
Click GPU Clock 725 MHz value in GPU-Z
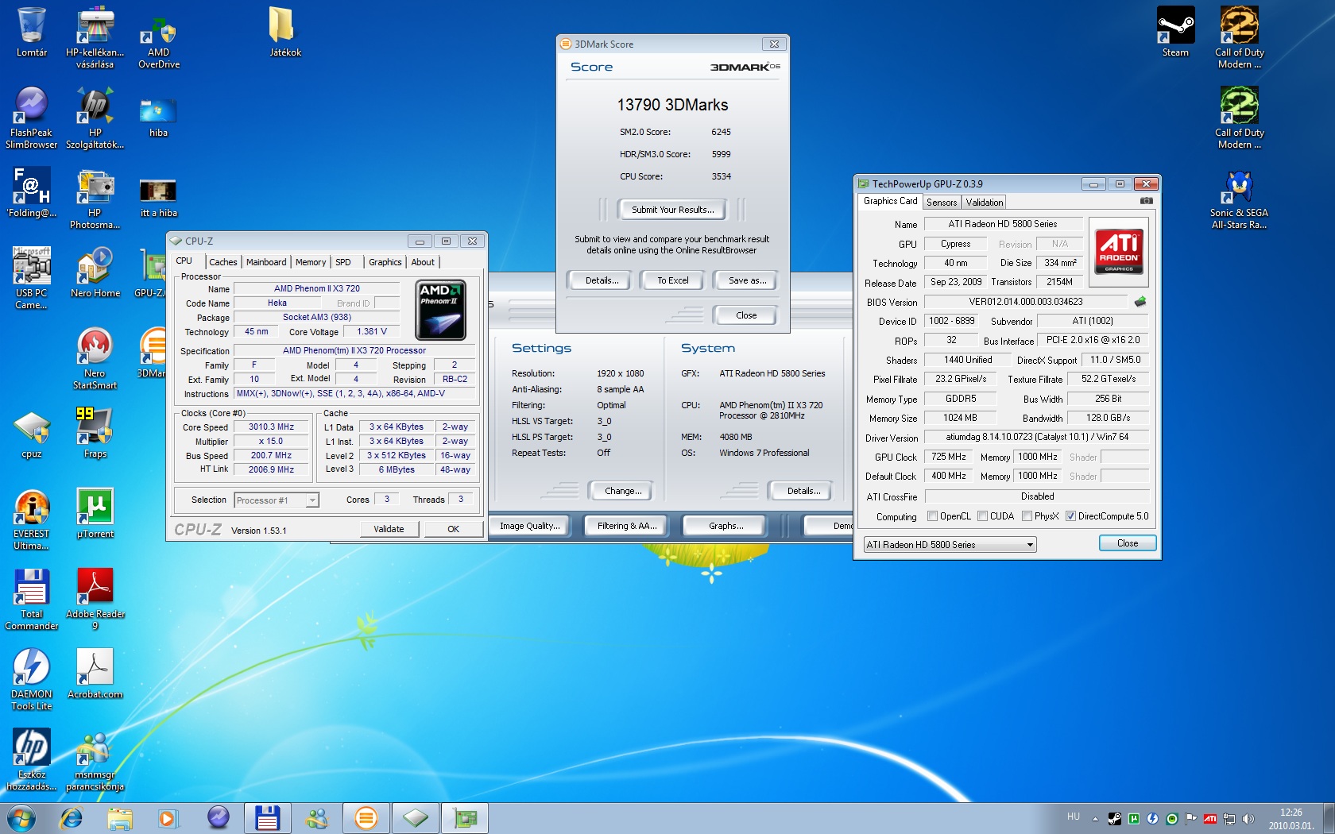[949, 457]
